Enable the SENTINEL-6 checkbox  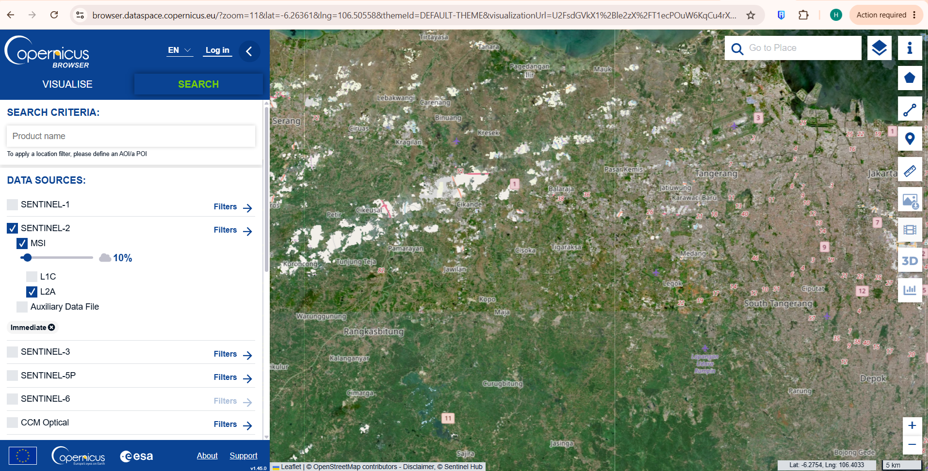(13, 399)
